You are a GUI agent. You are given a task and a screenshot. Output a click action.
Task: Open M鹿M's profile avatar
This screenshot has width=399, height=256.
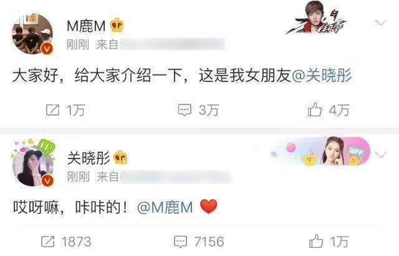pos(33,34)
